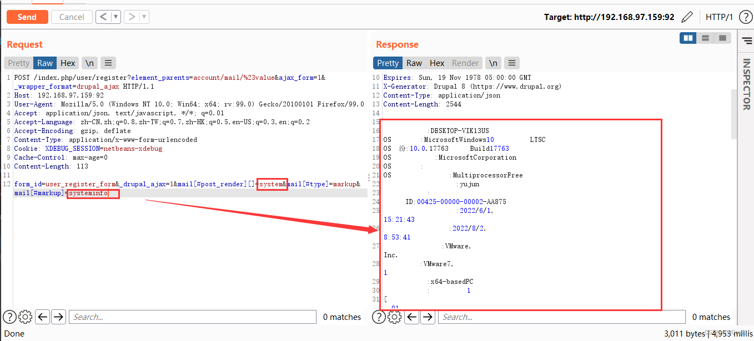This screenshot has height=341, width=754.
Task: Click the Cache-Control max-age=0 line
Action: tap(61, 157)
